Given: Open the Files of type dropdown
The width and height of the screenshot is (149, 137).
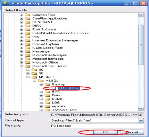Looking at the screenshot, I should 141,120.
